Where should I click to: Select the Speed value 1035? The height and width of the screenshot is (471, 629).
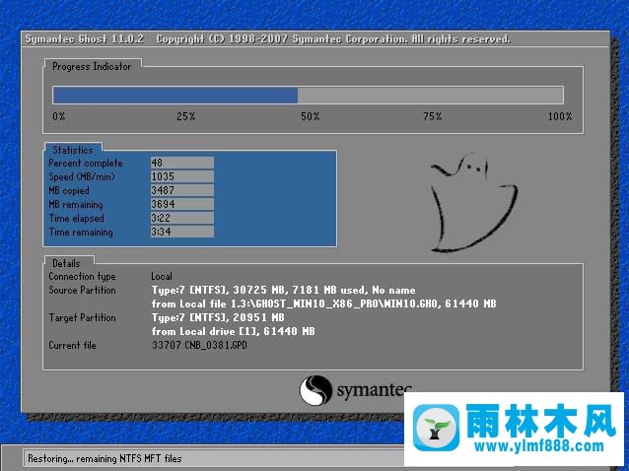pyautogui.click(x=182, y=176)
